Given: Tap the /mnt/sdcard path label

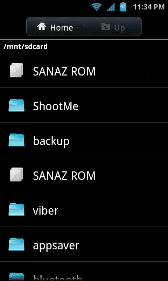Looking at the screenshot, I should [x=26, y=47].
